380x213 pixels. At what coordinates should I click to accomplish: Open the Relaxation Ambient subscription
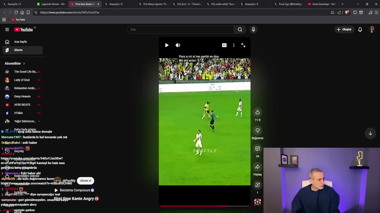(x=23, y=88)
